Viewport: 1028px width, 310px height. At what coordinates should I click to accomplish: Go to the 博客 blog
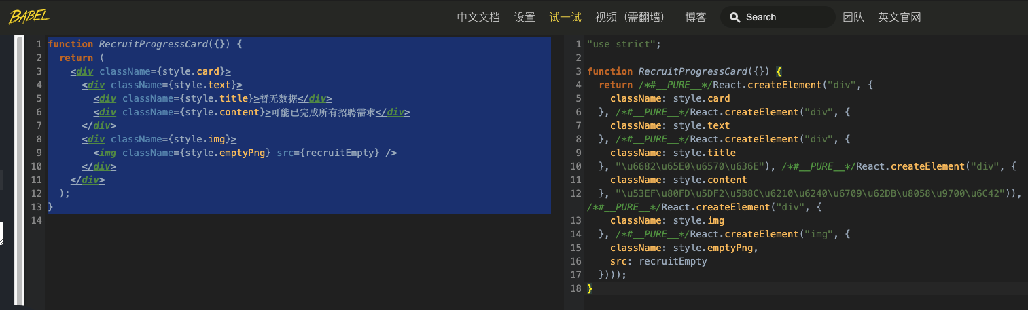click(696, 17)
